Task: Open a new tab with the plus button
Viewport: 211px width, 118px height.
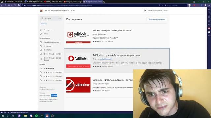Action: (x=104, y=2)
